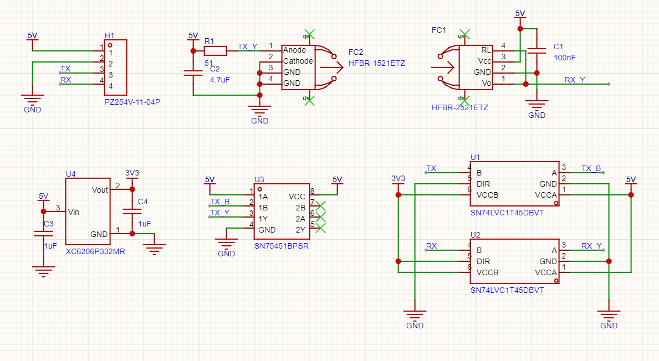Select the U4 voltage regulator body

[88, 212]
